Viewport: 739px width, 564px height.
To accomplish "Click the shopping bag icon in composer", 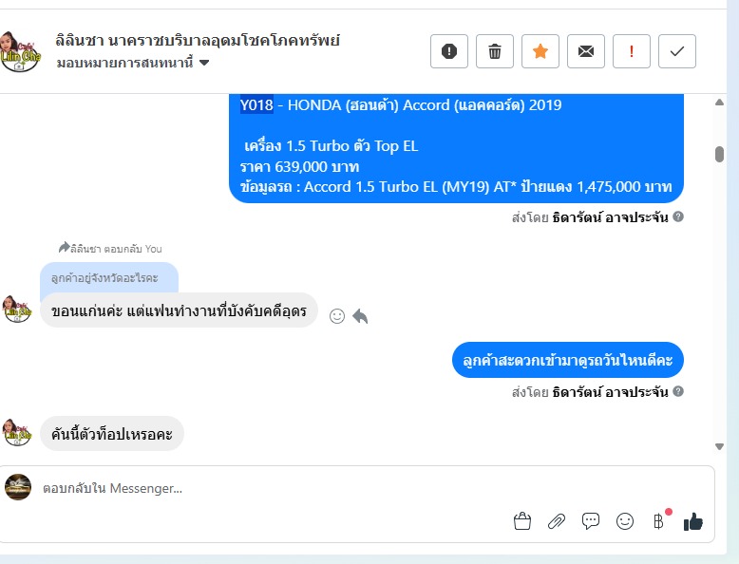I will (521, 520).
